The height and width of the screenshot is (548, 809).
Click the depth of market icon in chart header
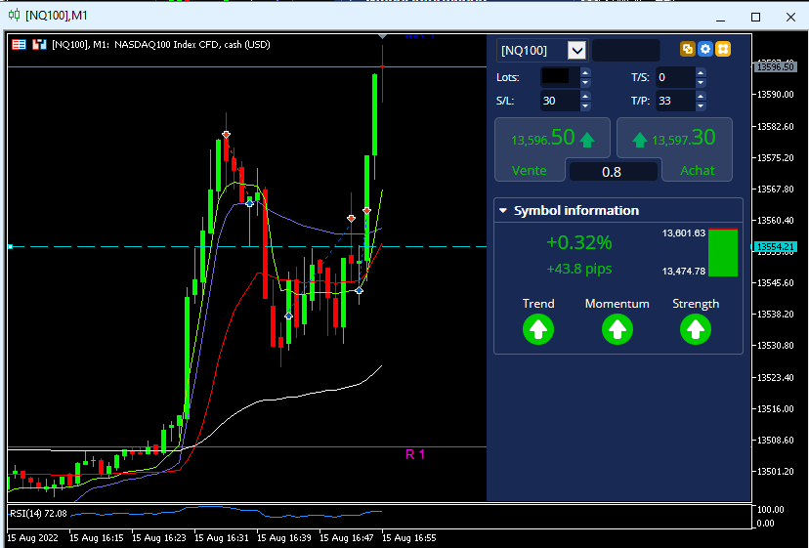pyautogui.click(x=39, y=44)
